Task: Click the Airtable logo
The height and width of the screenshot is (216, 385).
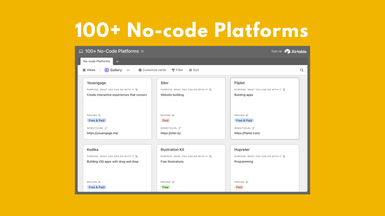Action: coord(296,51)
